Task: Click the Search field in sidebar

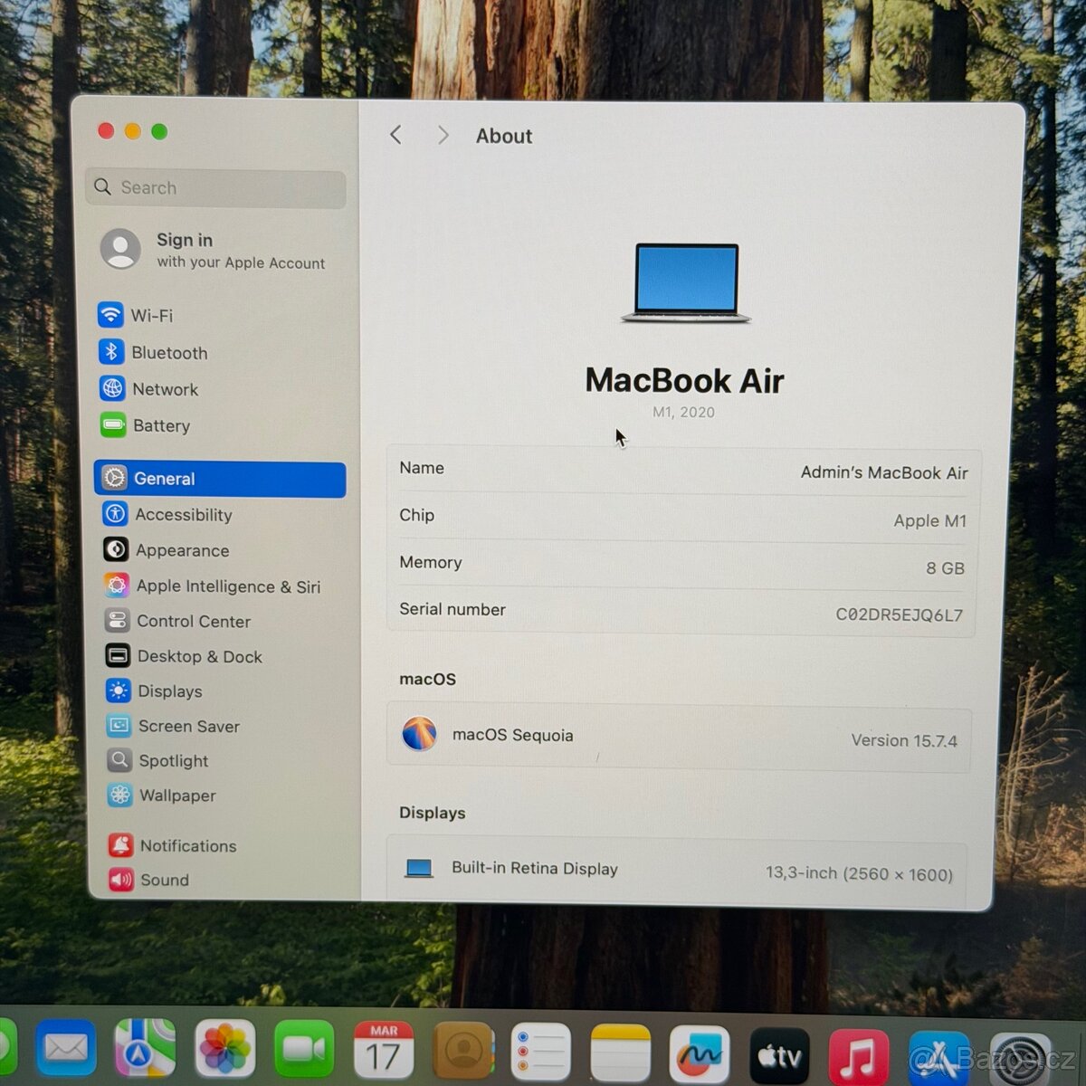Action: pyautogui.click(x=216, y=187)
